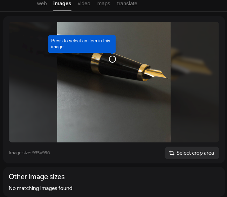Viewport: 227px width, 197px height.
Task: Click the fountain pen image preview
Action: pos(114,82)
